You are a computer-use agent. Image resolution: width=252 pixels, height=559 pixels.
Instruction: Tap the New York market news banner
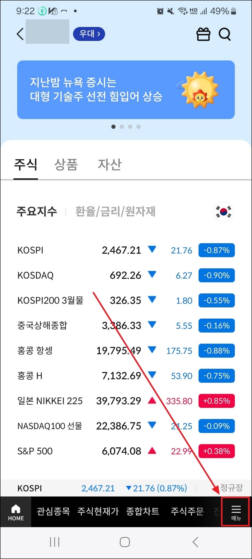pyautogui.click(x=126, y=90)
